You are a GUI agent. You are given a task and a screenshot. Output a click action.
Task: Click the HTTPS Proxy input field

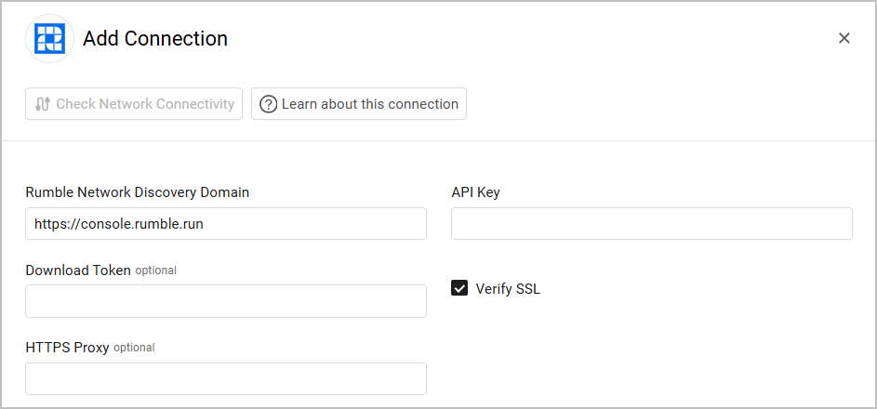click(226, 379)
